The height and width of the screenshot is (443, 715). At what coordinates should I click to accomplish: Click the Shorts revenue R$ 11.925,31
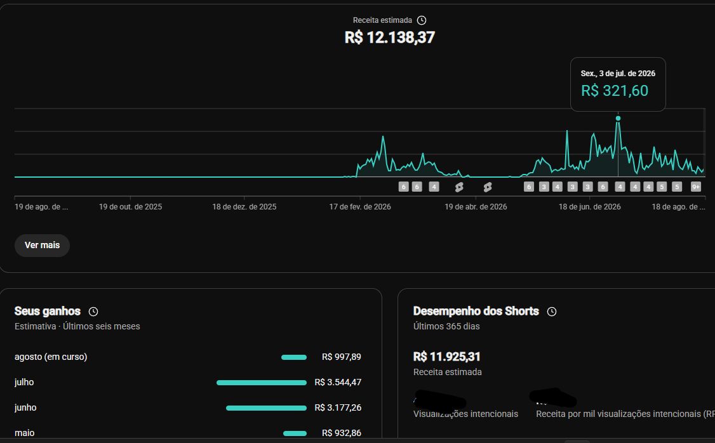point(447,357)
